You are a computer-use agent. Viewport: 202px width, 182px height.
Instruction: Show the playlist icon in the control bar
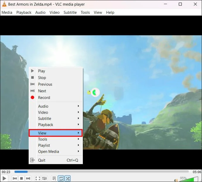pyautogui.click(x=54, y=178)
